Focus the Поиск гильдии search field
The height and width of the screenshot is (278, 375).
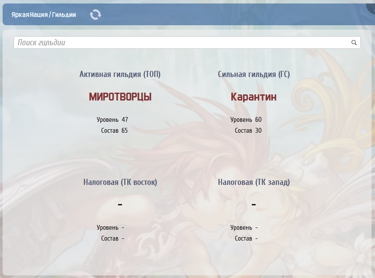pos(182,43)
